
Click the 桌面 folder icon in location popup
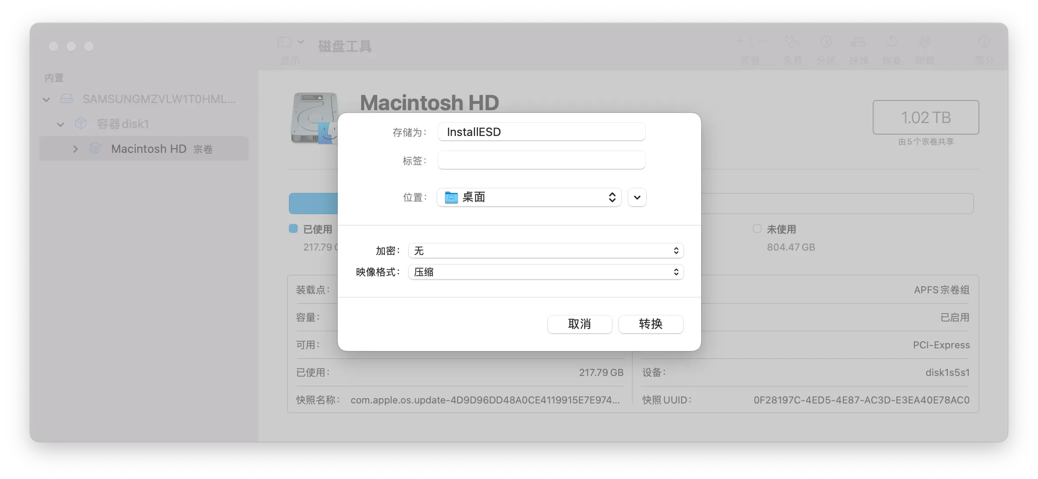click(x=451, y=197)
